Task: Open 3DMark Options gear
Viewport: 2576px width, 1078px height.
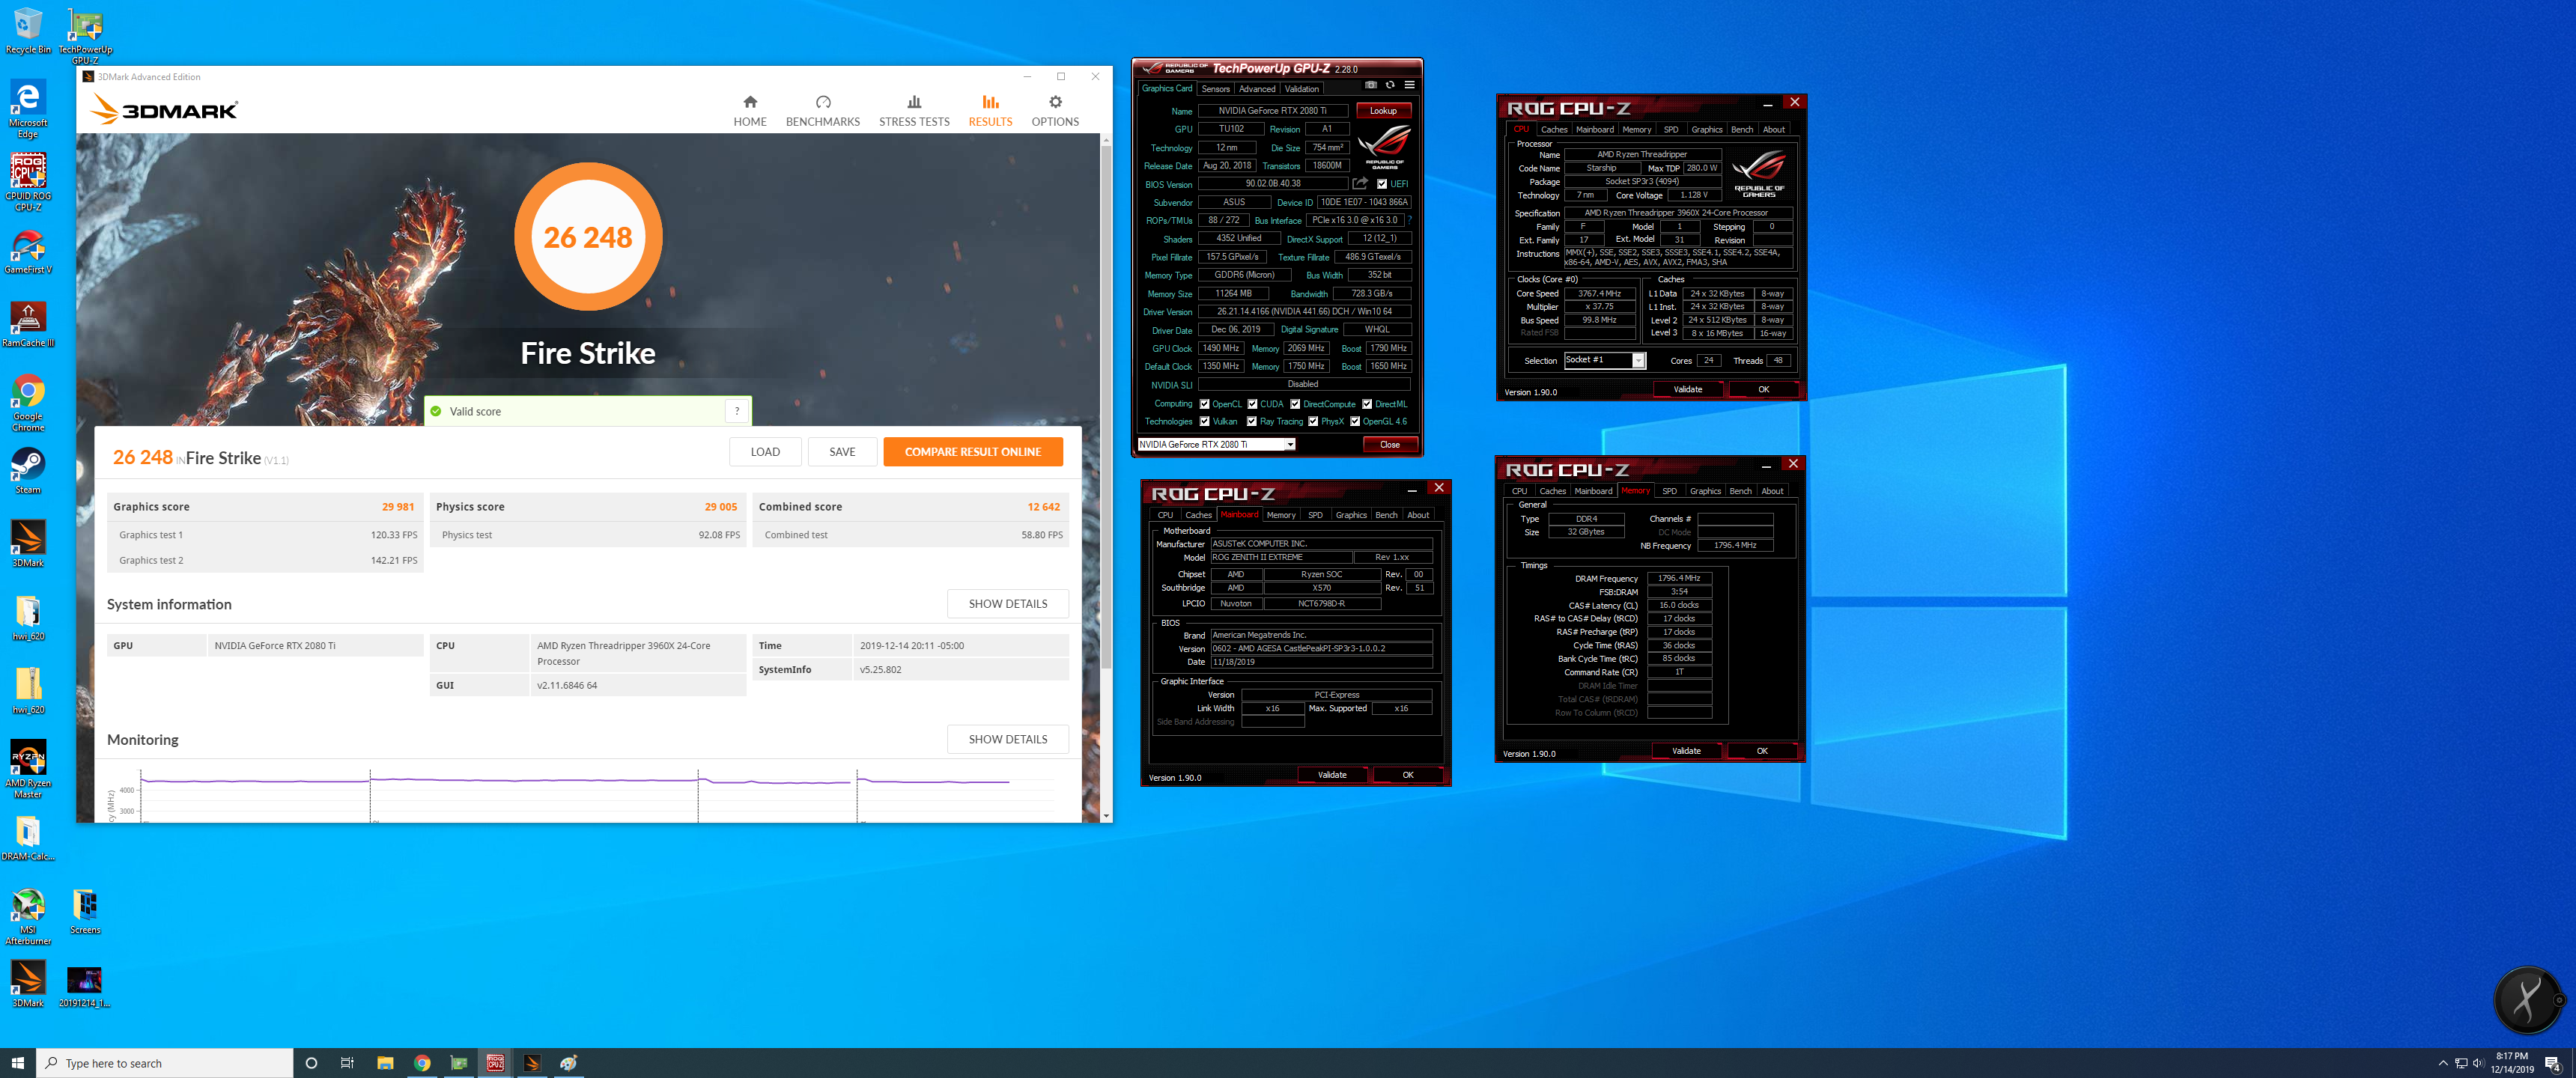Action: [1055, 111]
